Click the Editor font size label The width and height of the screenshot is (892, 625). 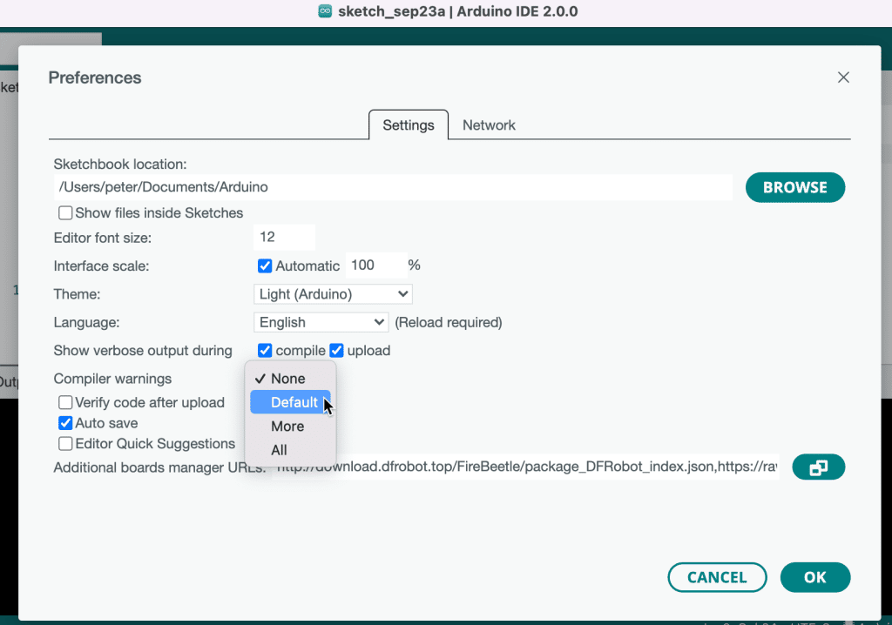[103, 238]
